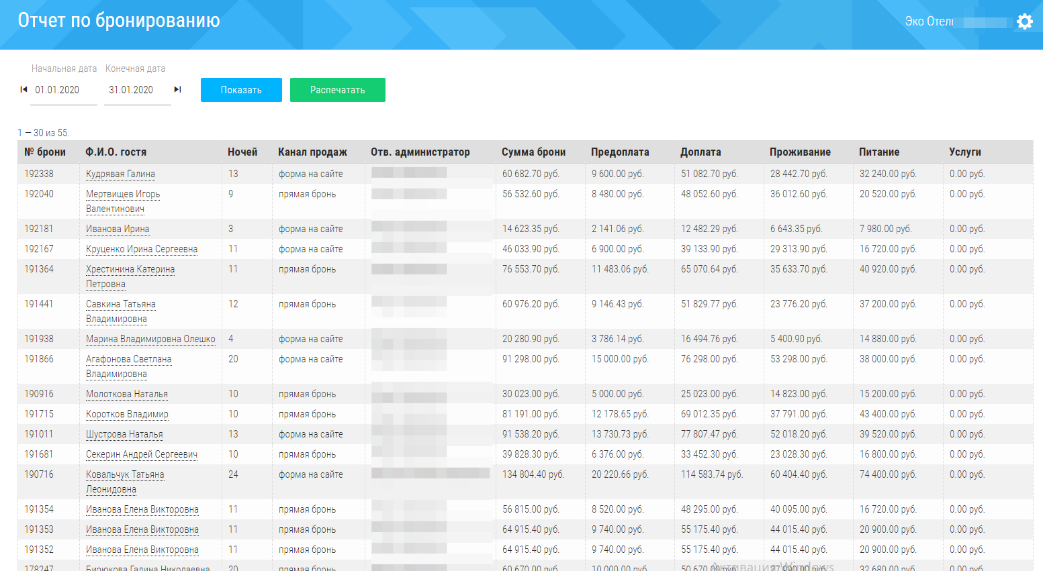The image size is (1043, 571).
Task: Click the Показать button
Action: coord(241,90)
